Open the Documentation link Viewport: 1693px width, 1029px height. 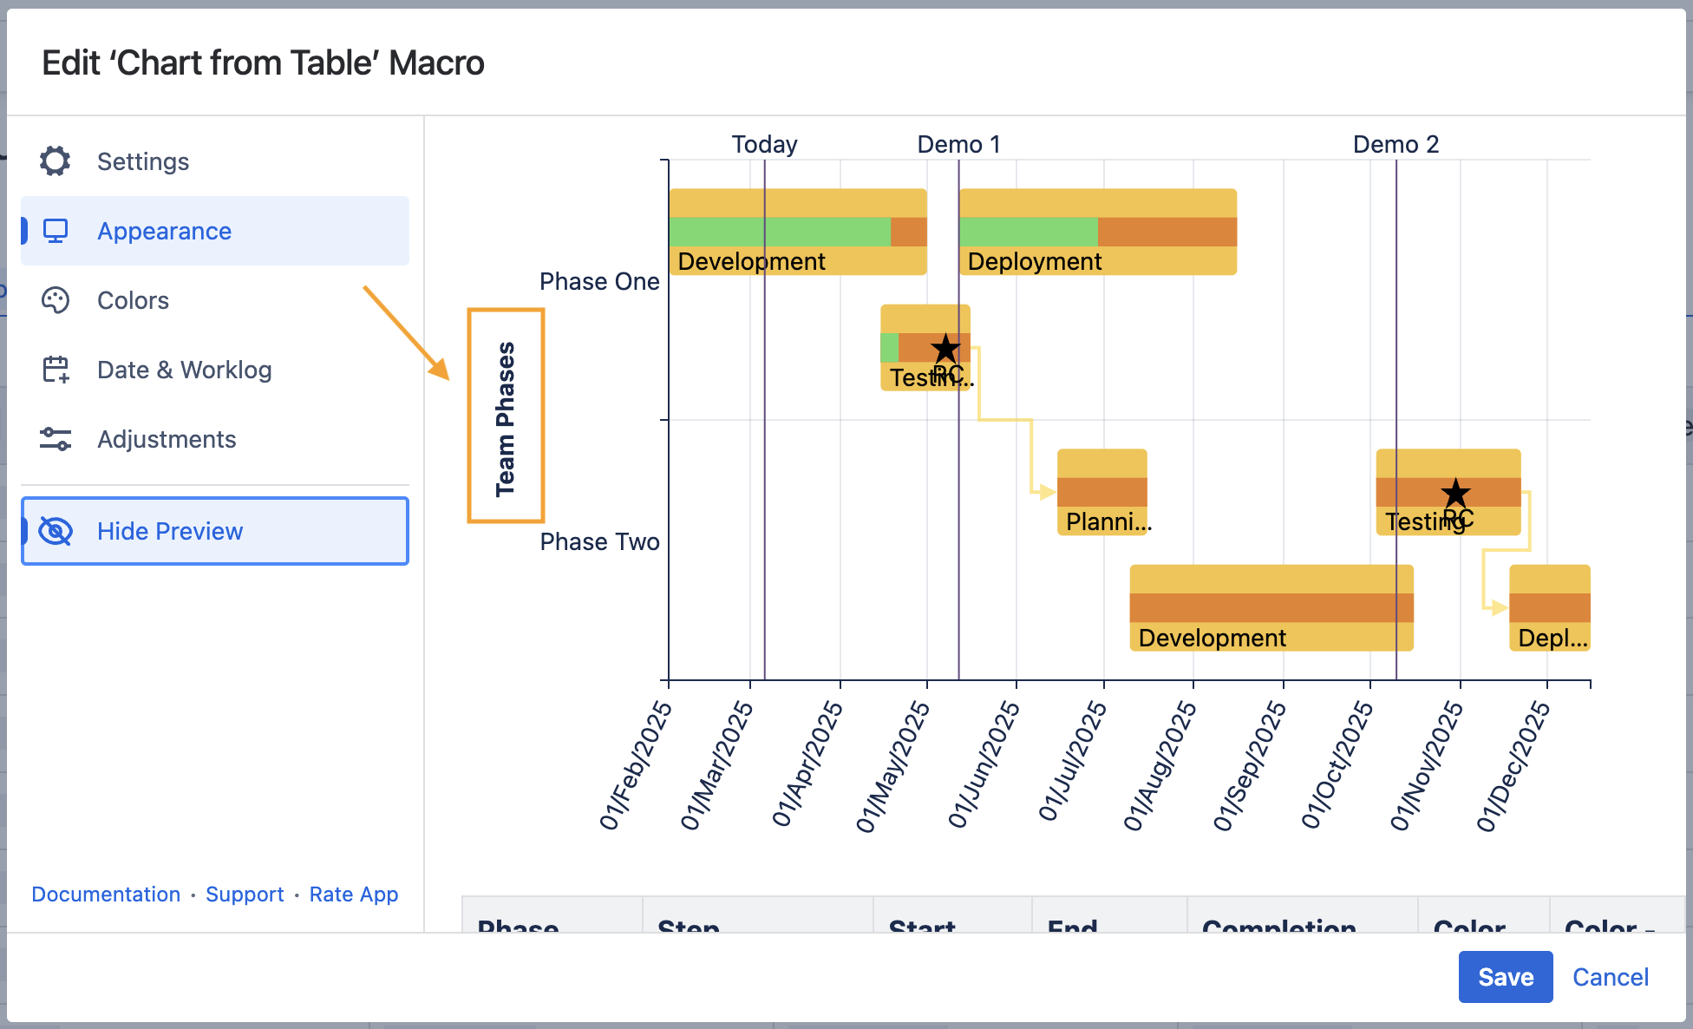[105, 894]
